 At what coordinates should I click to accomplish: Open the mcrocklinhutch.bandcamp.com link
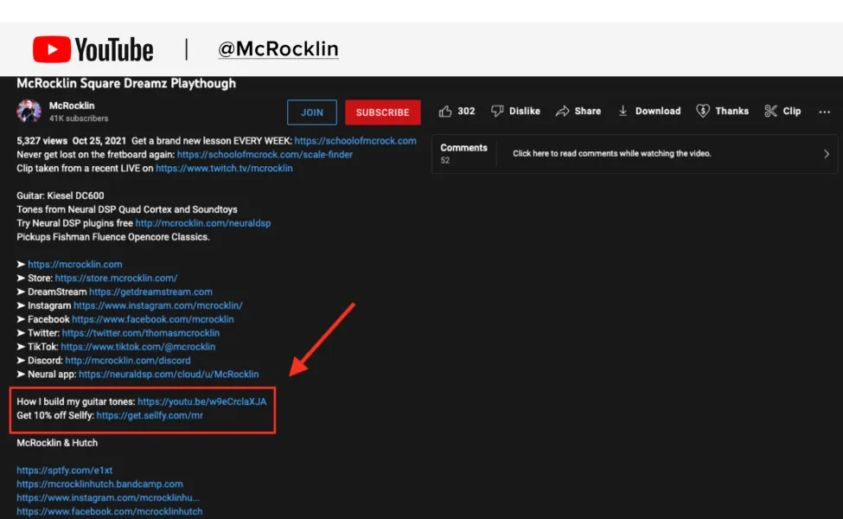[100, 484]
